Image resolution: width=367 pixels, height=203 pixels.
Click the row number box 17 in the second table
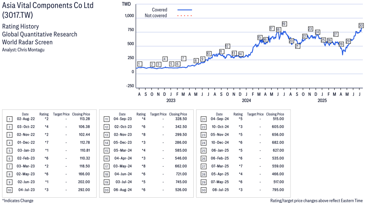point(106,167)
